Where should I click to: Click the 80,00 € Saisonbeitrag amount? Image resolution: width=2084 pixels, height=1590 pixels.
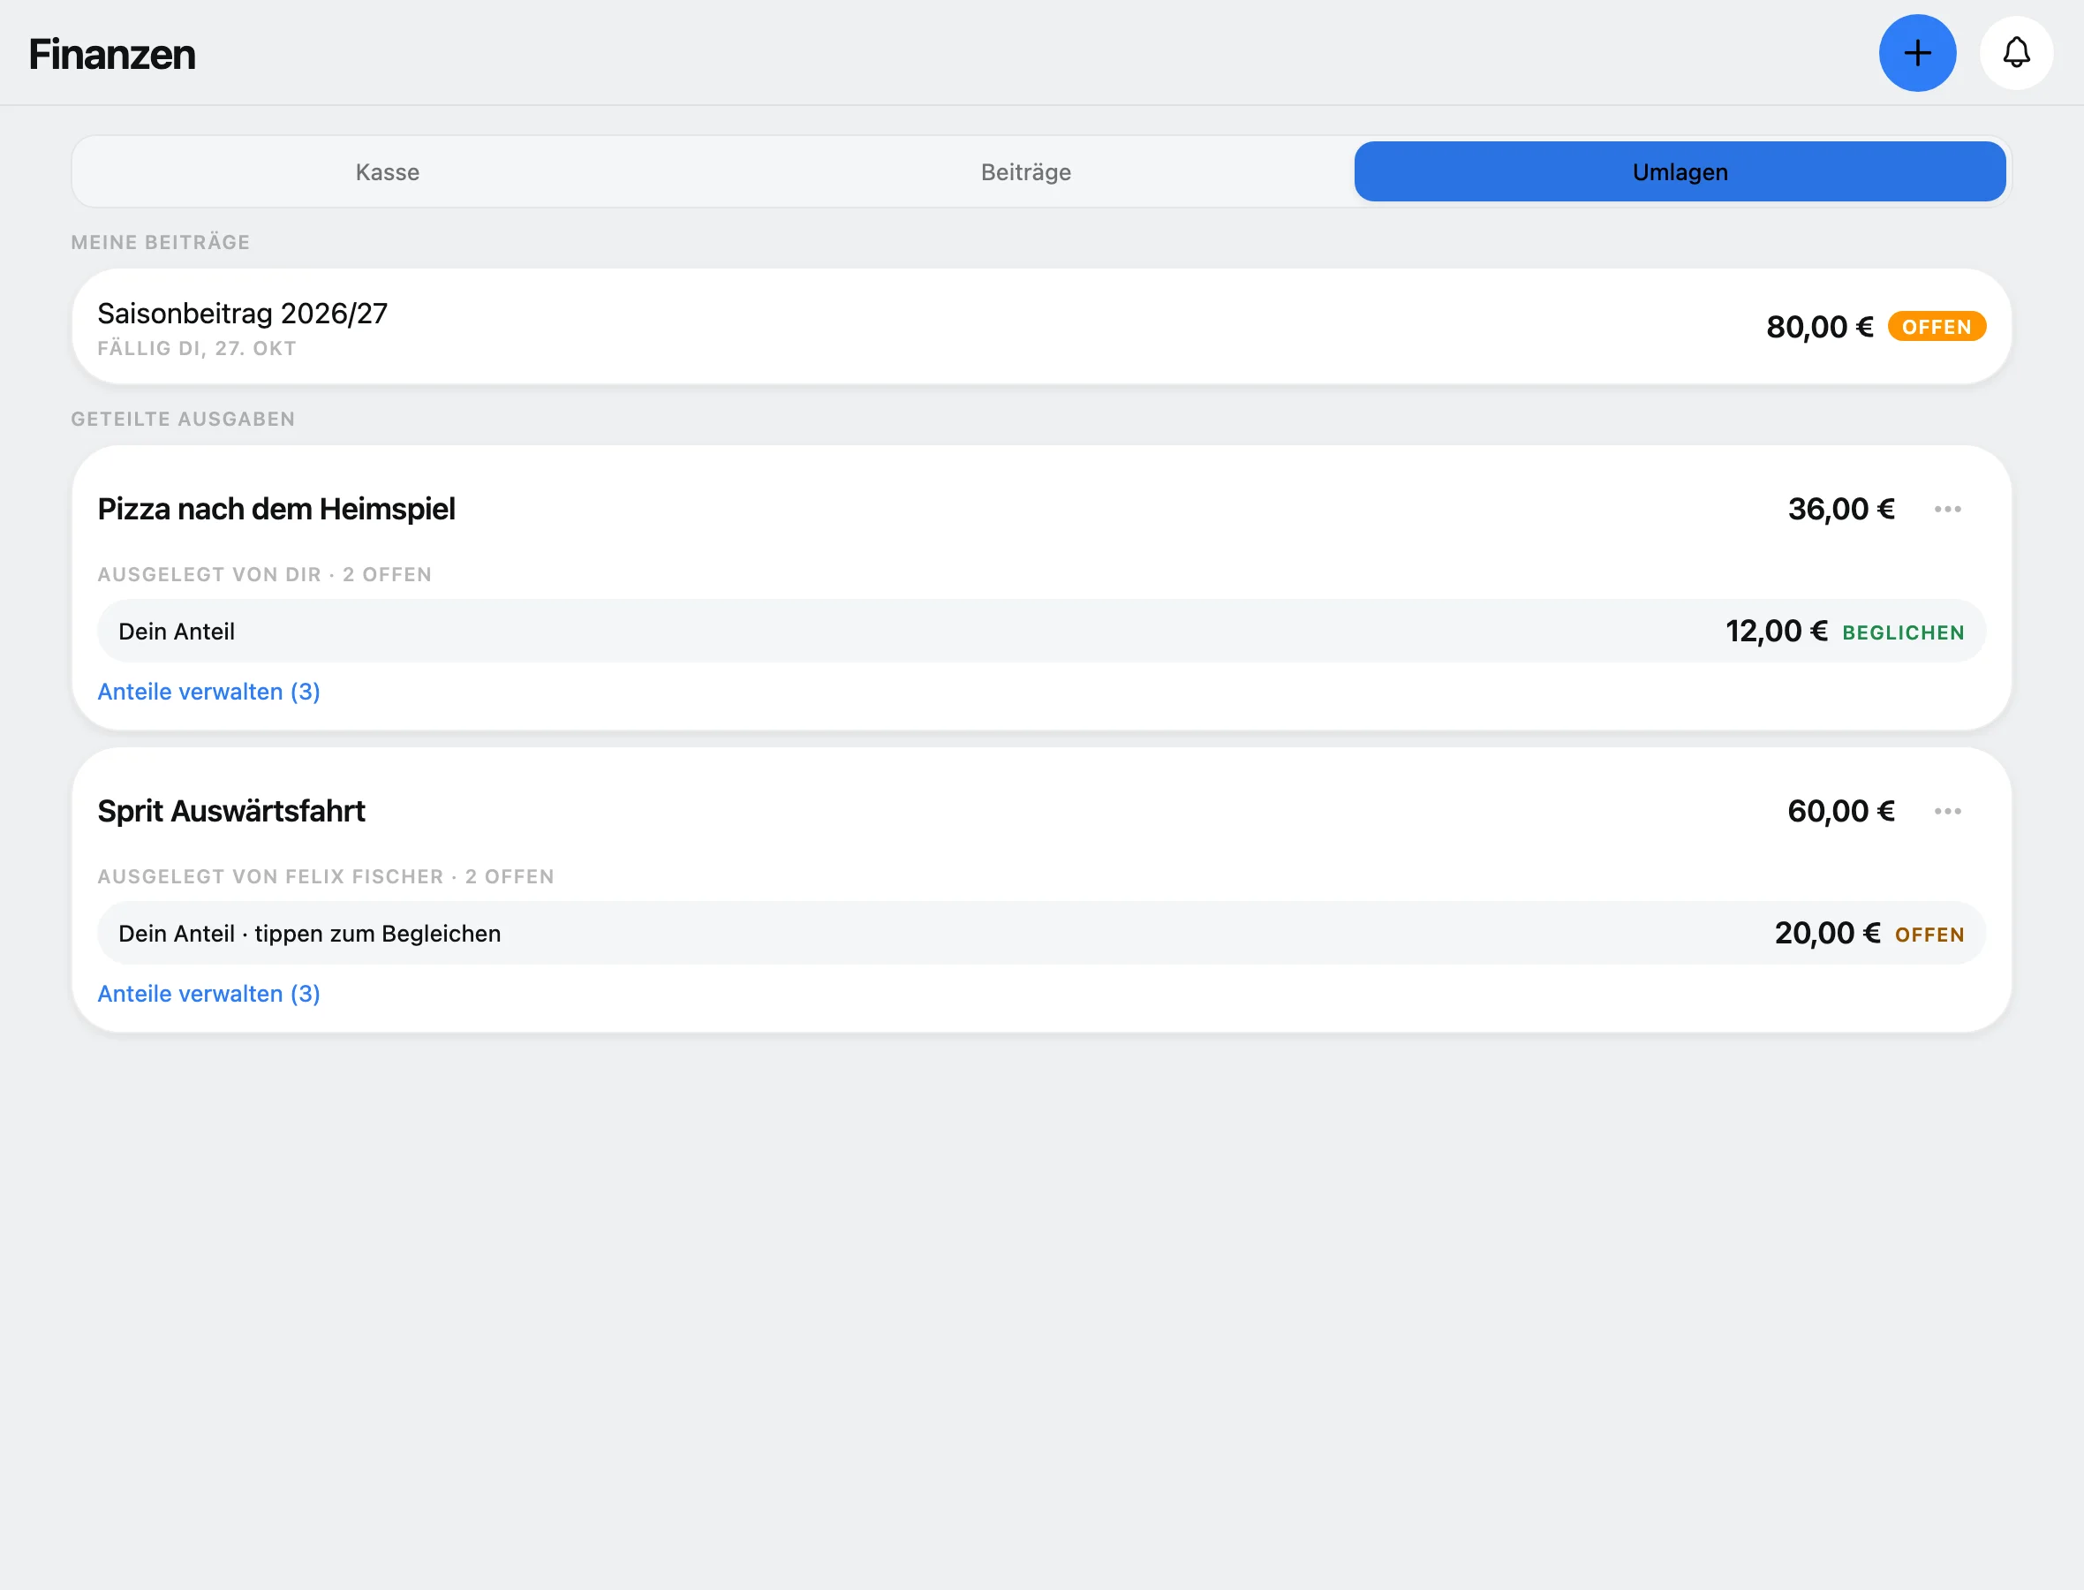tap(1819, 327)
